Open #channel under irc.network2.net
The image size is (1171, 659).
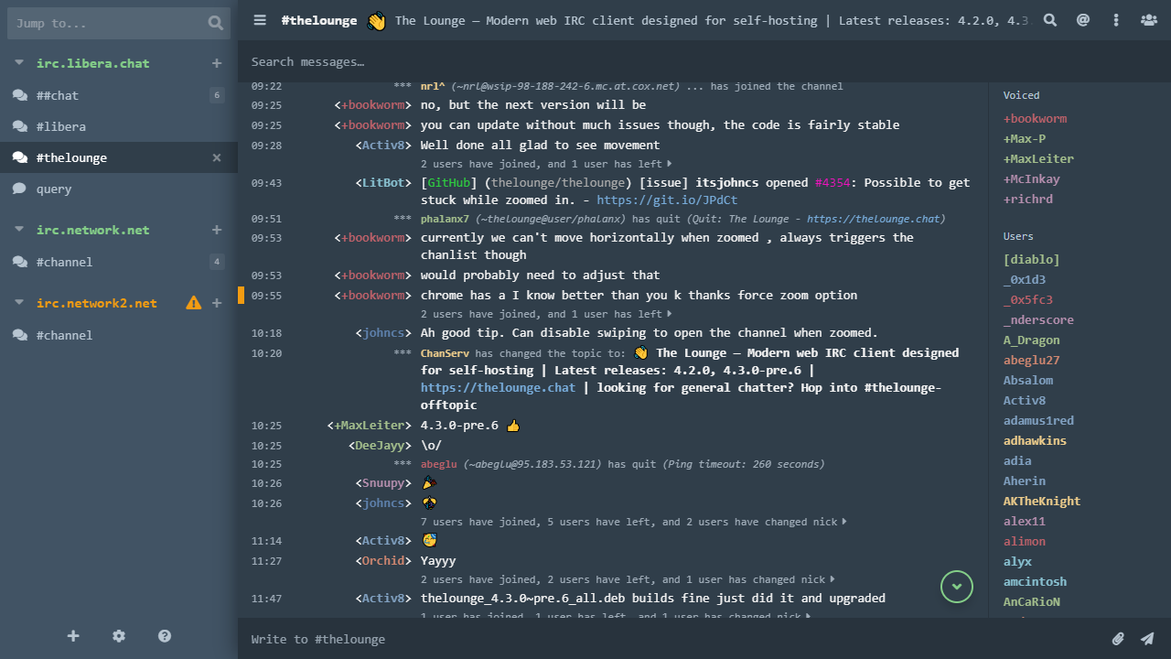(x=119, y=335)
